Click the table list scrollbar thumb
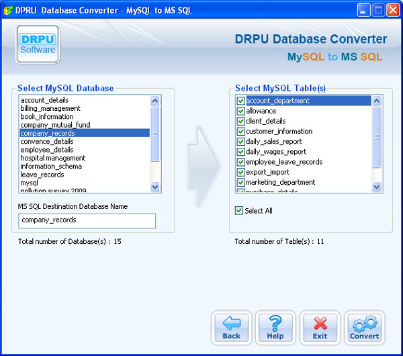The width and height of the screenshot is (403, 356). 377,137
